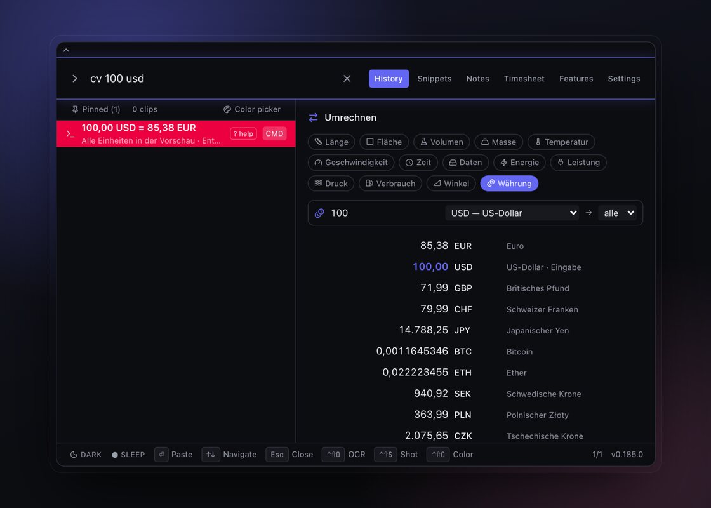This screenshot has width=711, height=508.
Task: Toggle the DARK theme indicator
Action: tap(86, 455)
